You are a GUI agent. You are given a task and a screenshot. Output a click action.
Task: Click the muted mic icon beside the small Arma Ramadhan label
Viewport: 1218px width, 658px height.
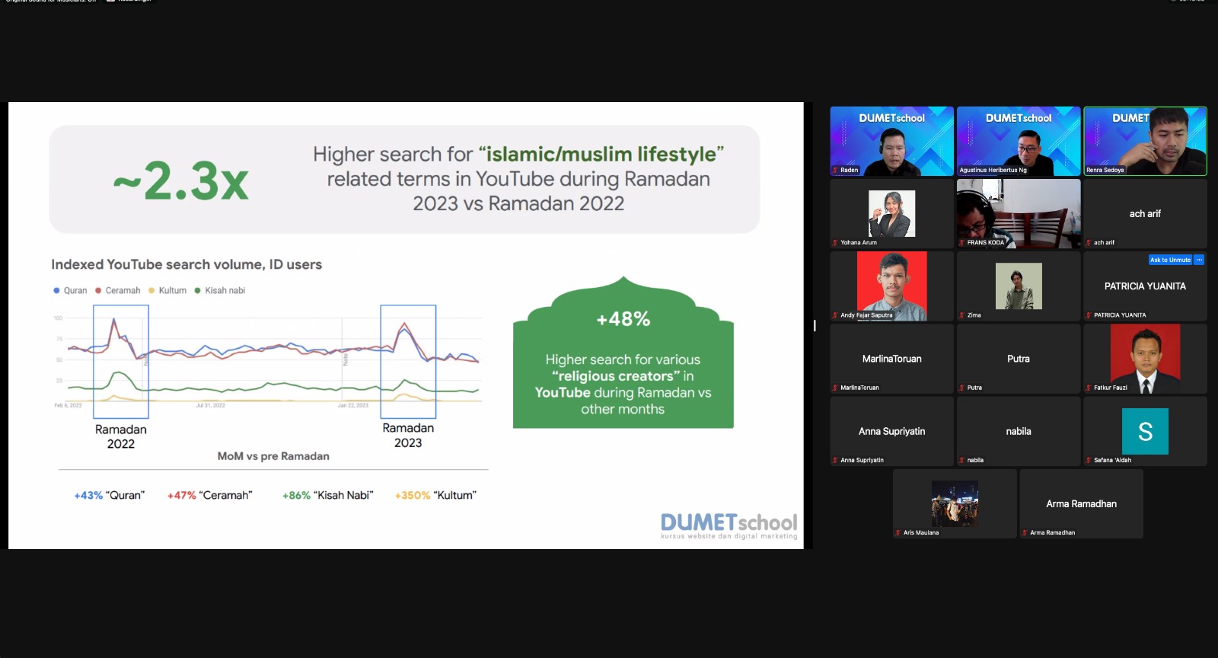pos(1025,532)
